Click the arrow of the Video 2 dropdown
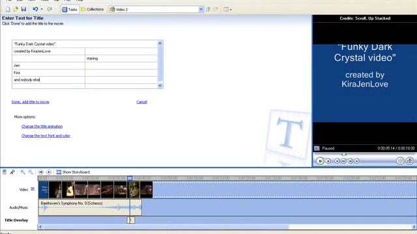 (201, 9)
